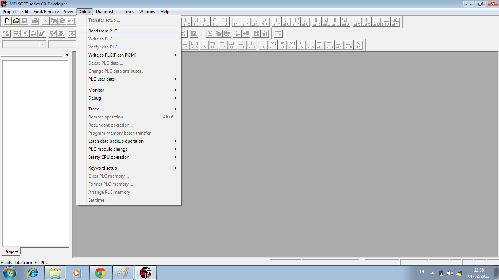
Task: Click the S1 S3 sort icon
Action: tap(237, 34)
